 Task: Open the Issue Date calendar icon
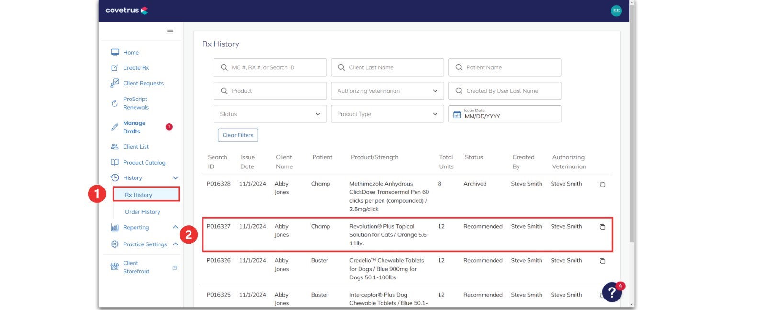tap(457, 115)
